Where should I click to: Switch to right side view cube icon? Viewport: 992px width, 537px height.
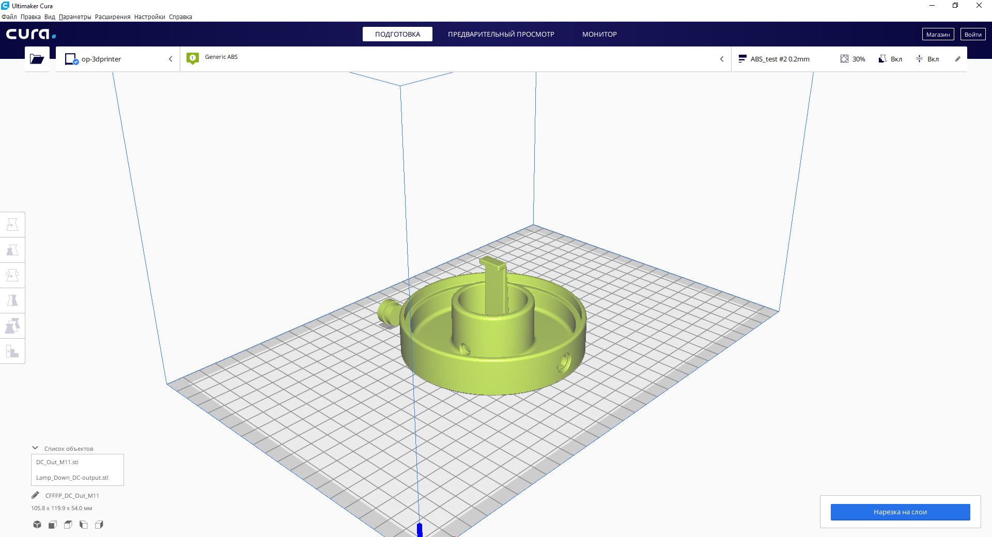coord(99,525)
